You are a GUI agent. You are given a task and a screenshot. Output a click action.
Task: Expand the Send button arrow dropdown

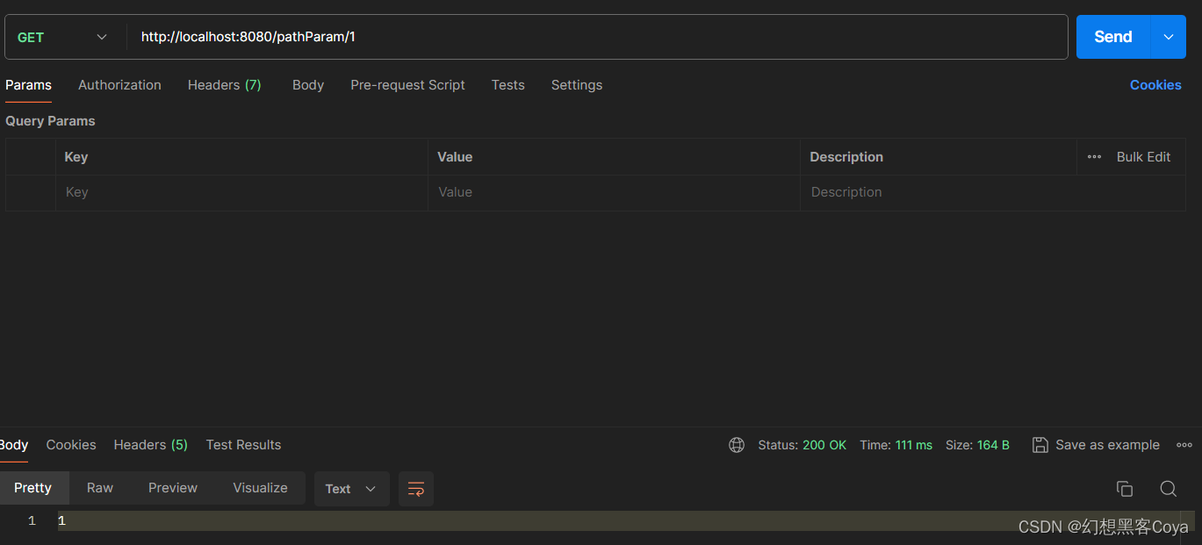pos(1169,37)
